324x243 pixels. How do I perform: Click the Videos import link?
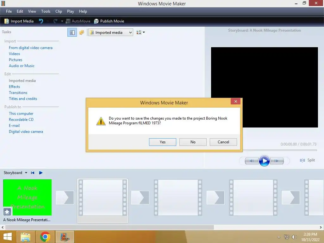(x=15, y=54)
